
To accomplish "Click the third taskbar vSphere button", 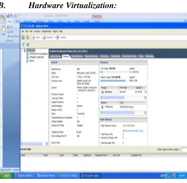I will point(69,176).
